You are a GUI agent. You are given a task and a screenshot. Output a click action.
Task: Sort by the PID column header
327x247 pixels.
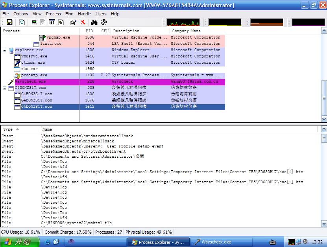point(87,31)
